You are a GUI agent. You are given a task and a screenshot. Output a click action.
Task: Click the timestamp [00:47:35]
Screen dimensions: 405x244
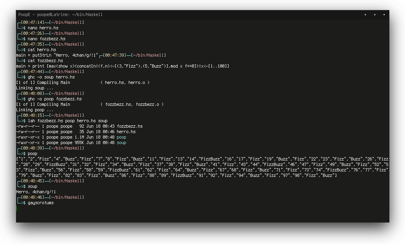pyautogui.click(x=32, y=44)
